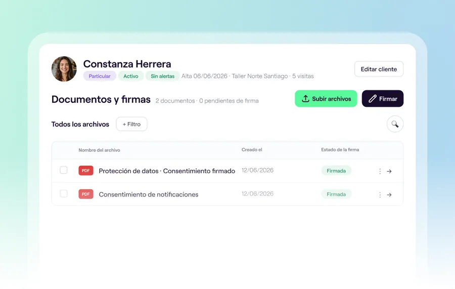Select the Todos los archivos view

point(80,125)
